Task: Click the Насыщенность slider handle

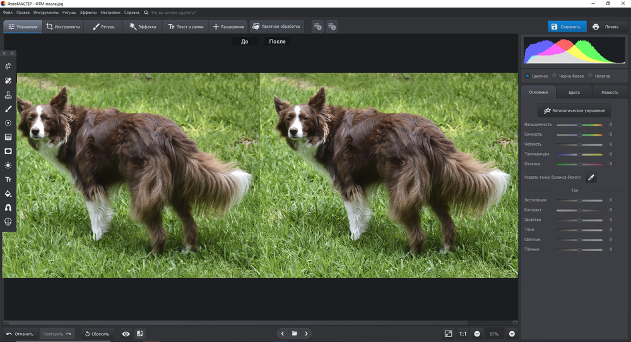Action: click(x=579, y=125)
